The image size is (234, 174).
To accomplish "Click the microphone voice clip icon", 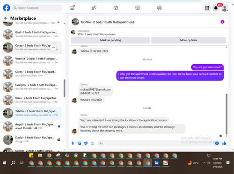I will (73, 143).
